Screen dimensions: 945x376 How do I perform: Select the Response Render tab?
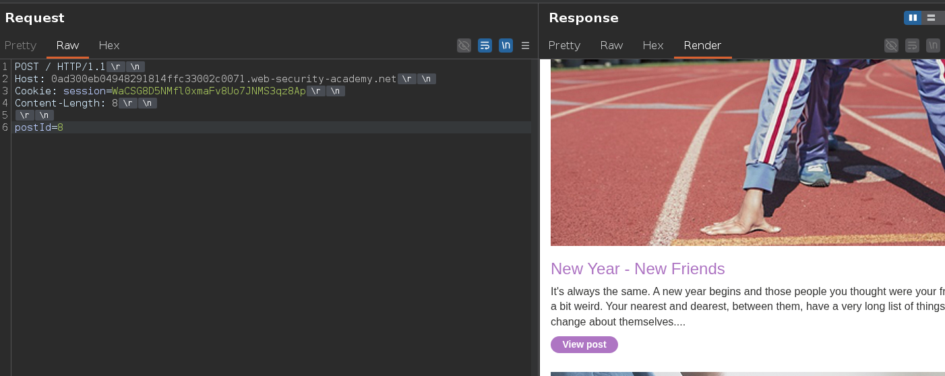[x=702, y=45]
